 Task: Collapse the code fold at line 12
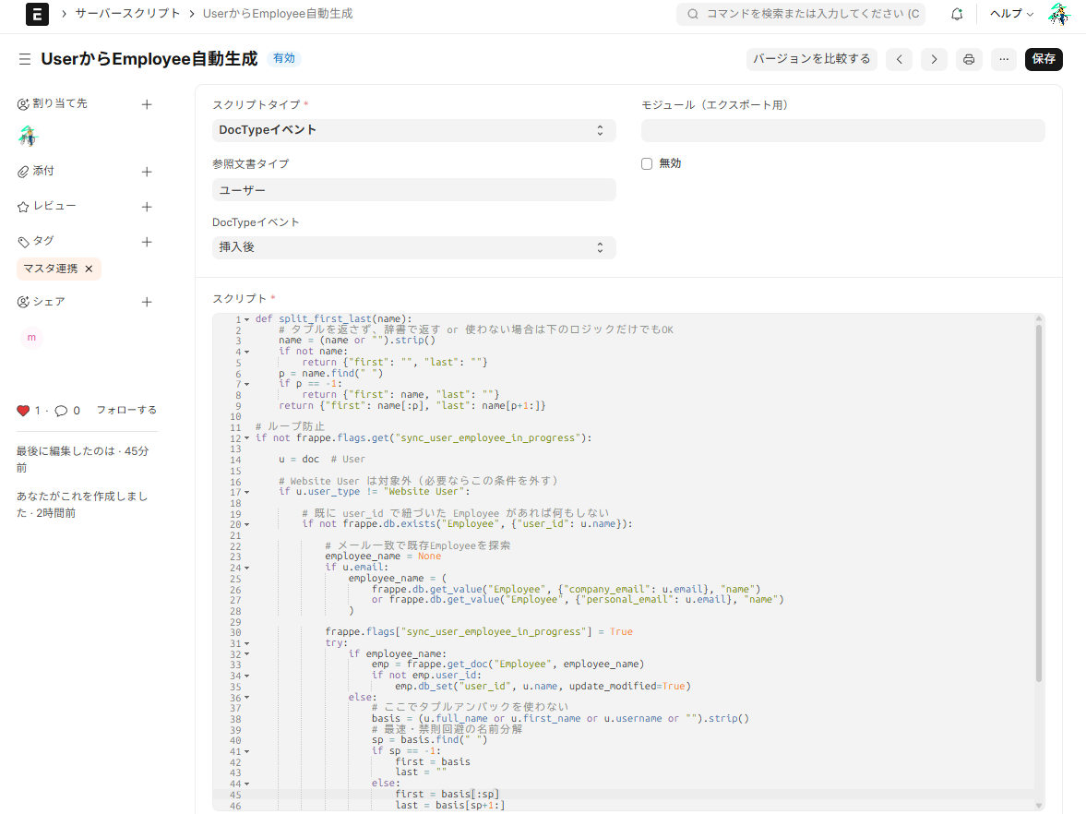coord(246,438)
